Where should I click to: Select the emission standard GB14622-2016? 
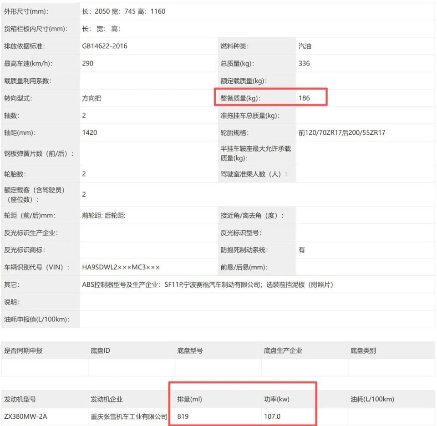(102, 46)
